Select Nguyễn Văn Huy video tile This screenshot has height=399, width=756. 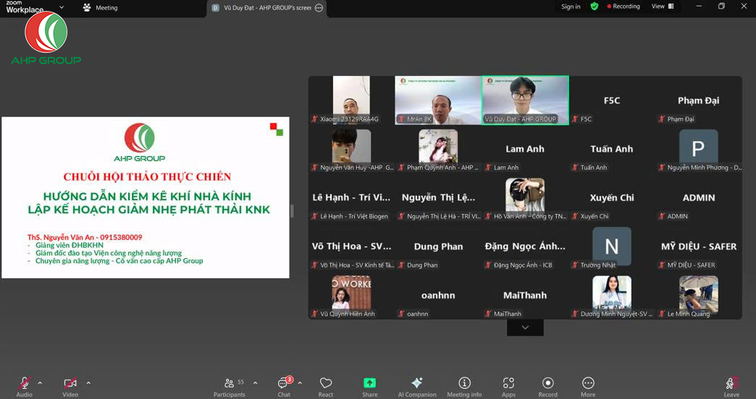[x=351, y=149]
